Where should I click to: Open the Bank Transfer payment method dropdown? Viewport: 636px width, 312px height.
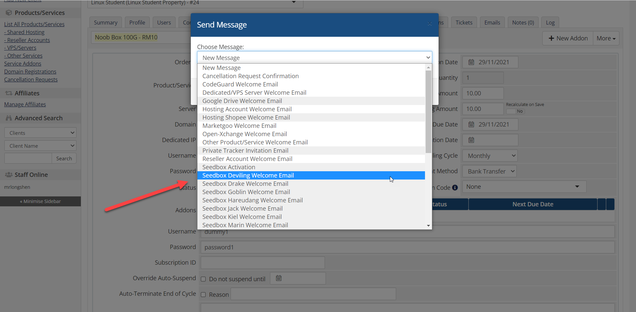point(490,171)
